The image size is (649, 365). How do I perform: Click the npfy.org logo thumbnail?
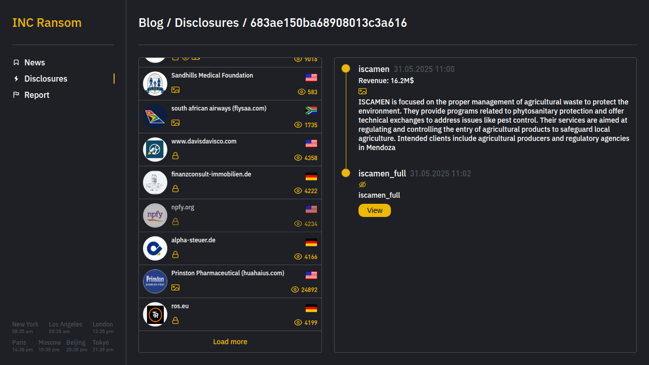pyautogui.click(x=155, y=215)
